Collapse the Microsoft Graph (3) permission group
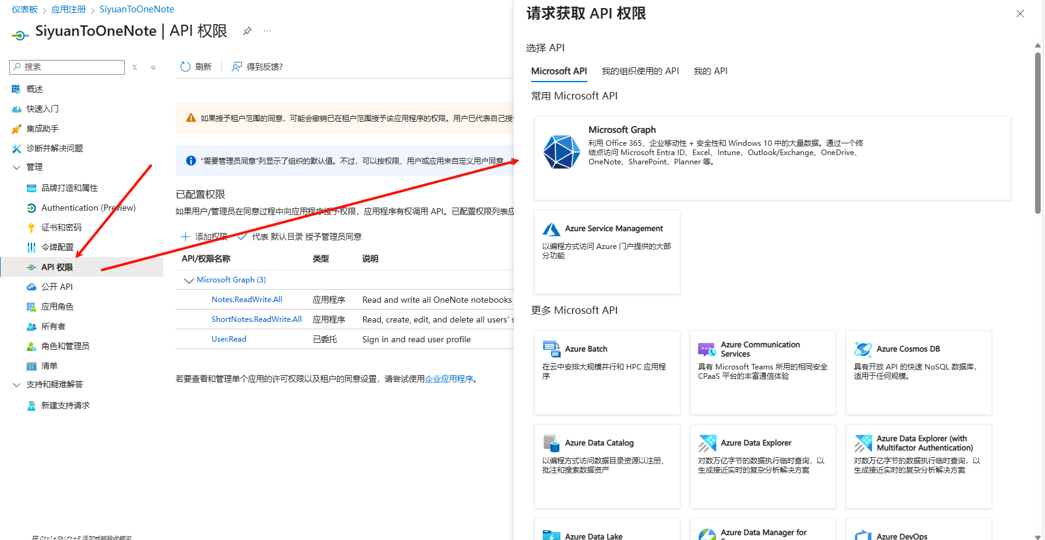This screenshot has width=1045, height=540. point(189,281)
